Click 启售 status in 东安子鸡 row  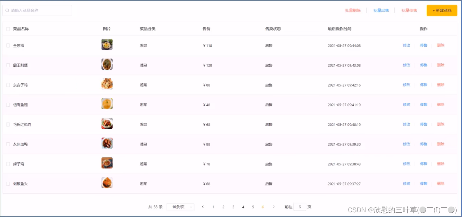pyautogui.click(x=269, y=85)
